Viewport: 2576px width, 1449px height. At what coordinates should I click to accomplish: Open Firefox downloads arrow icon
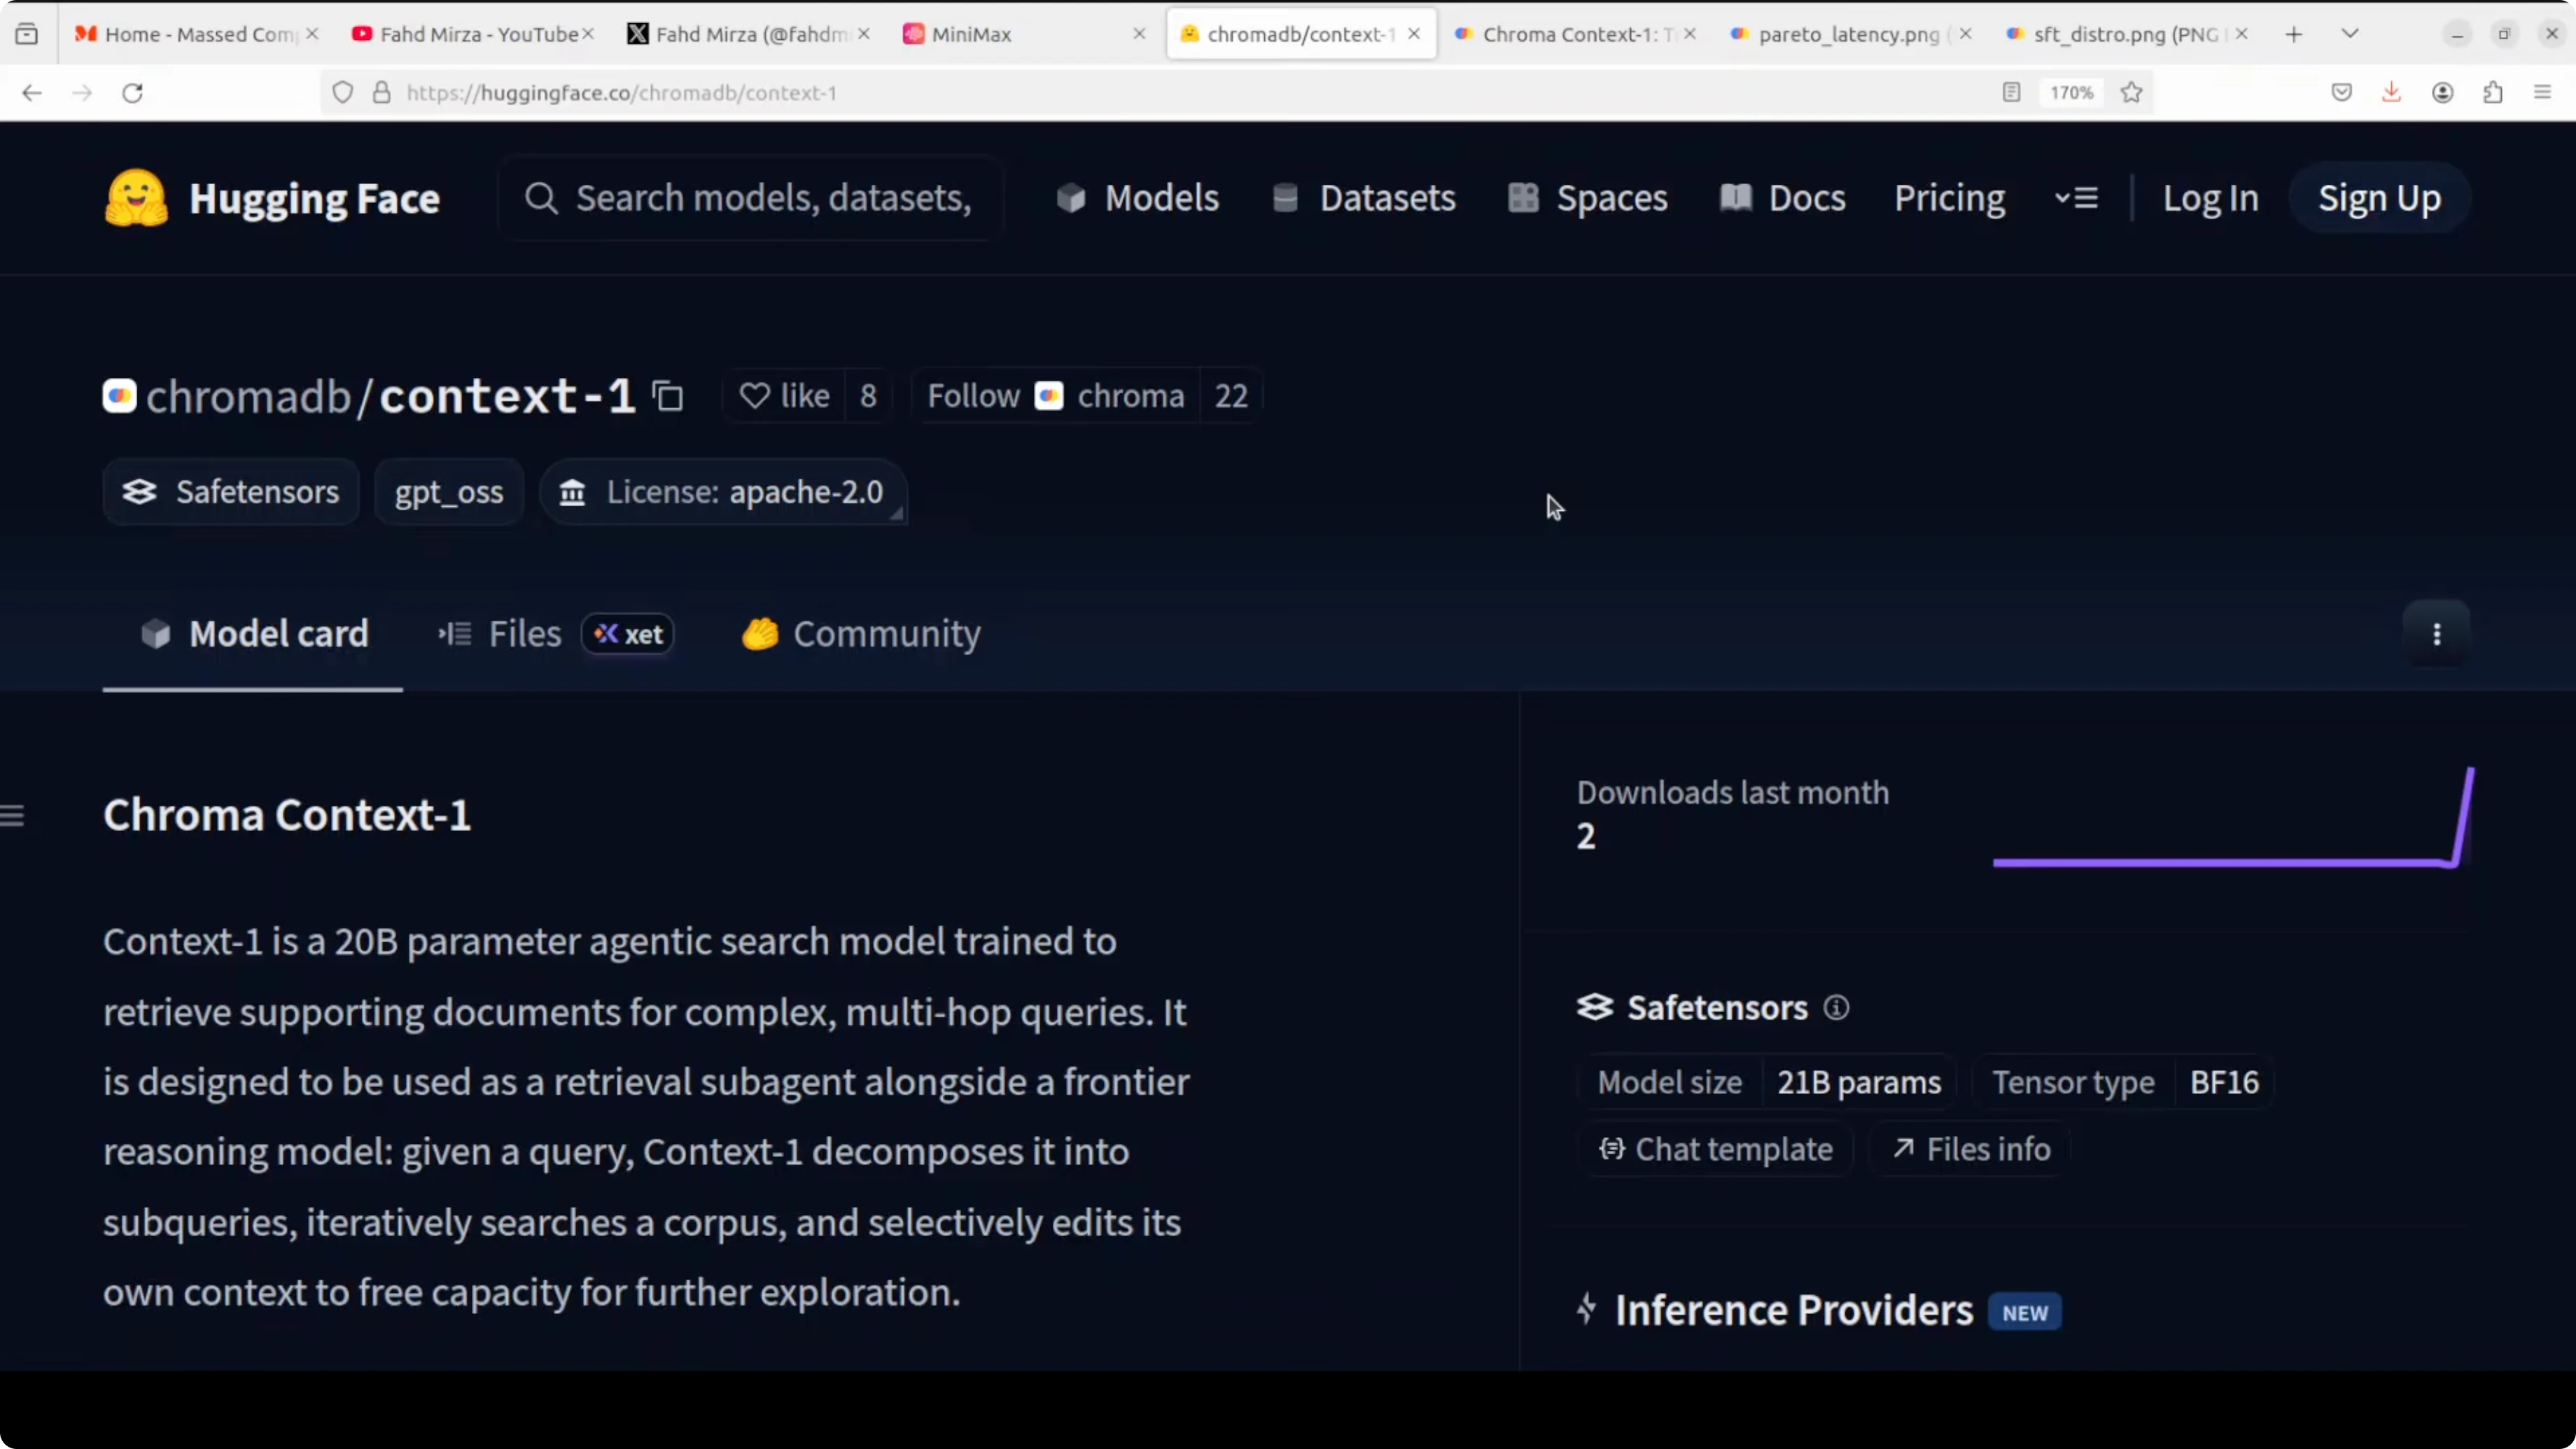(2391, 93)
